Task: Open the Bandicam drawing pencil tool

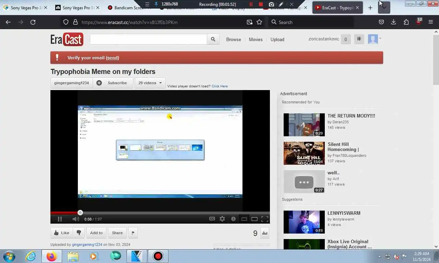Action: (x=281, y=4)
